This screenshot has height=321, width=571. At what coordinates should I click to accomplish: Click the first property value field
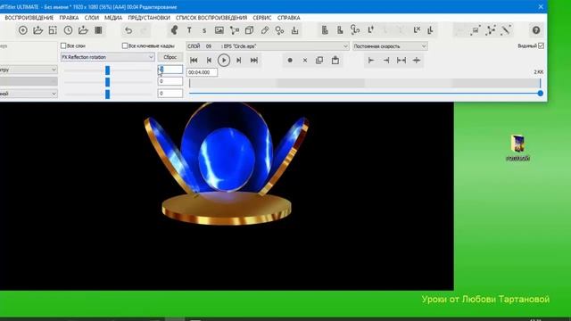[170, 70]
